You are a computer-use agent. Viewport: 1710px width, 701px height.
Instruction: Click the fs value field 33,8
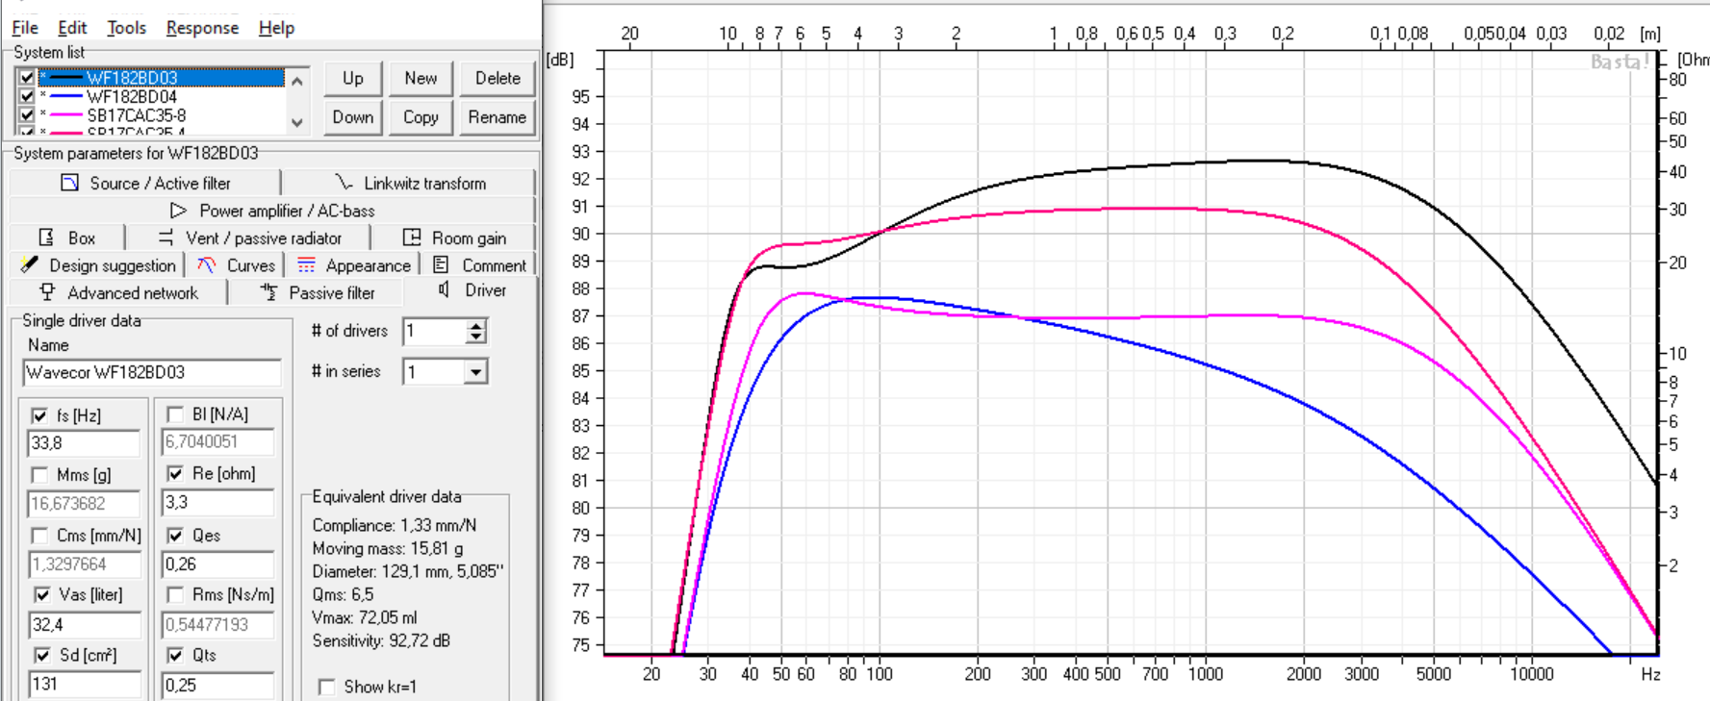pyautogui.click(x=84, y=443)
